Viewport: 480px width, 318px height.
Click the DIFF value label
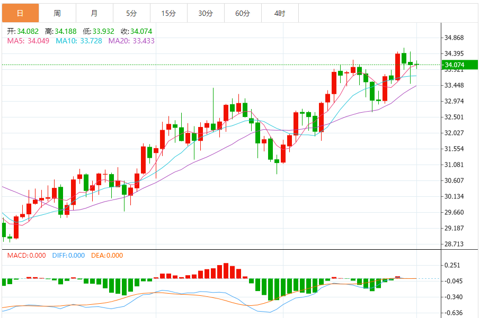pos(68,256)
